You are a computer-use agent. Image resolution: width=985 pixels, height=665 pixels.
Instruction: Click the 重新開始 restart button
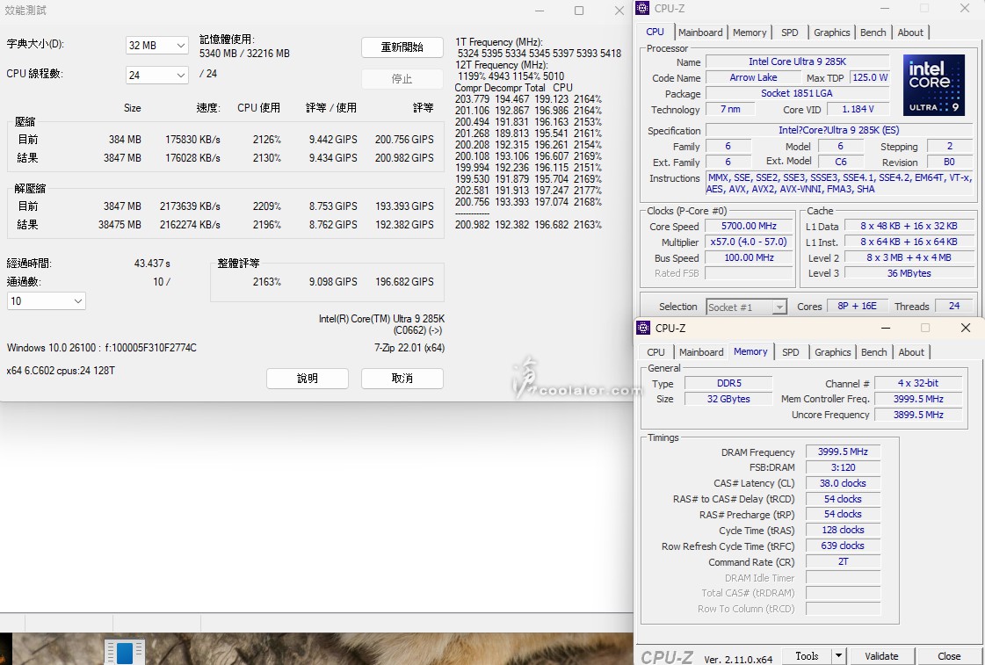[402, 47]
